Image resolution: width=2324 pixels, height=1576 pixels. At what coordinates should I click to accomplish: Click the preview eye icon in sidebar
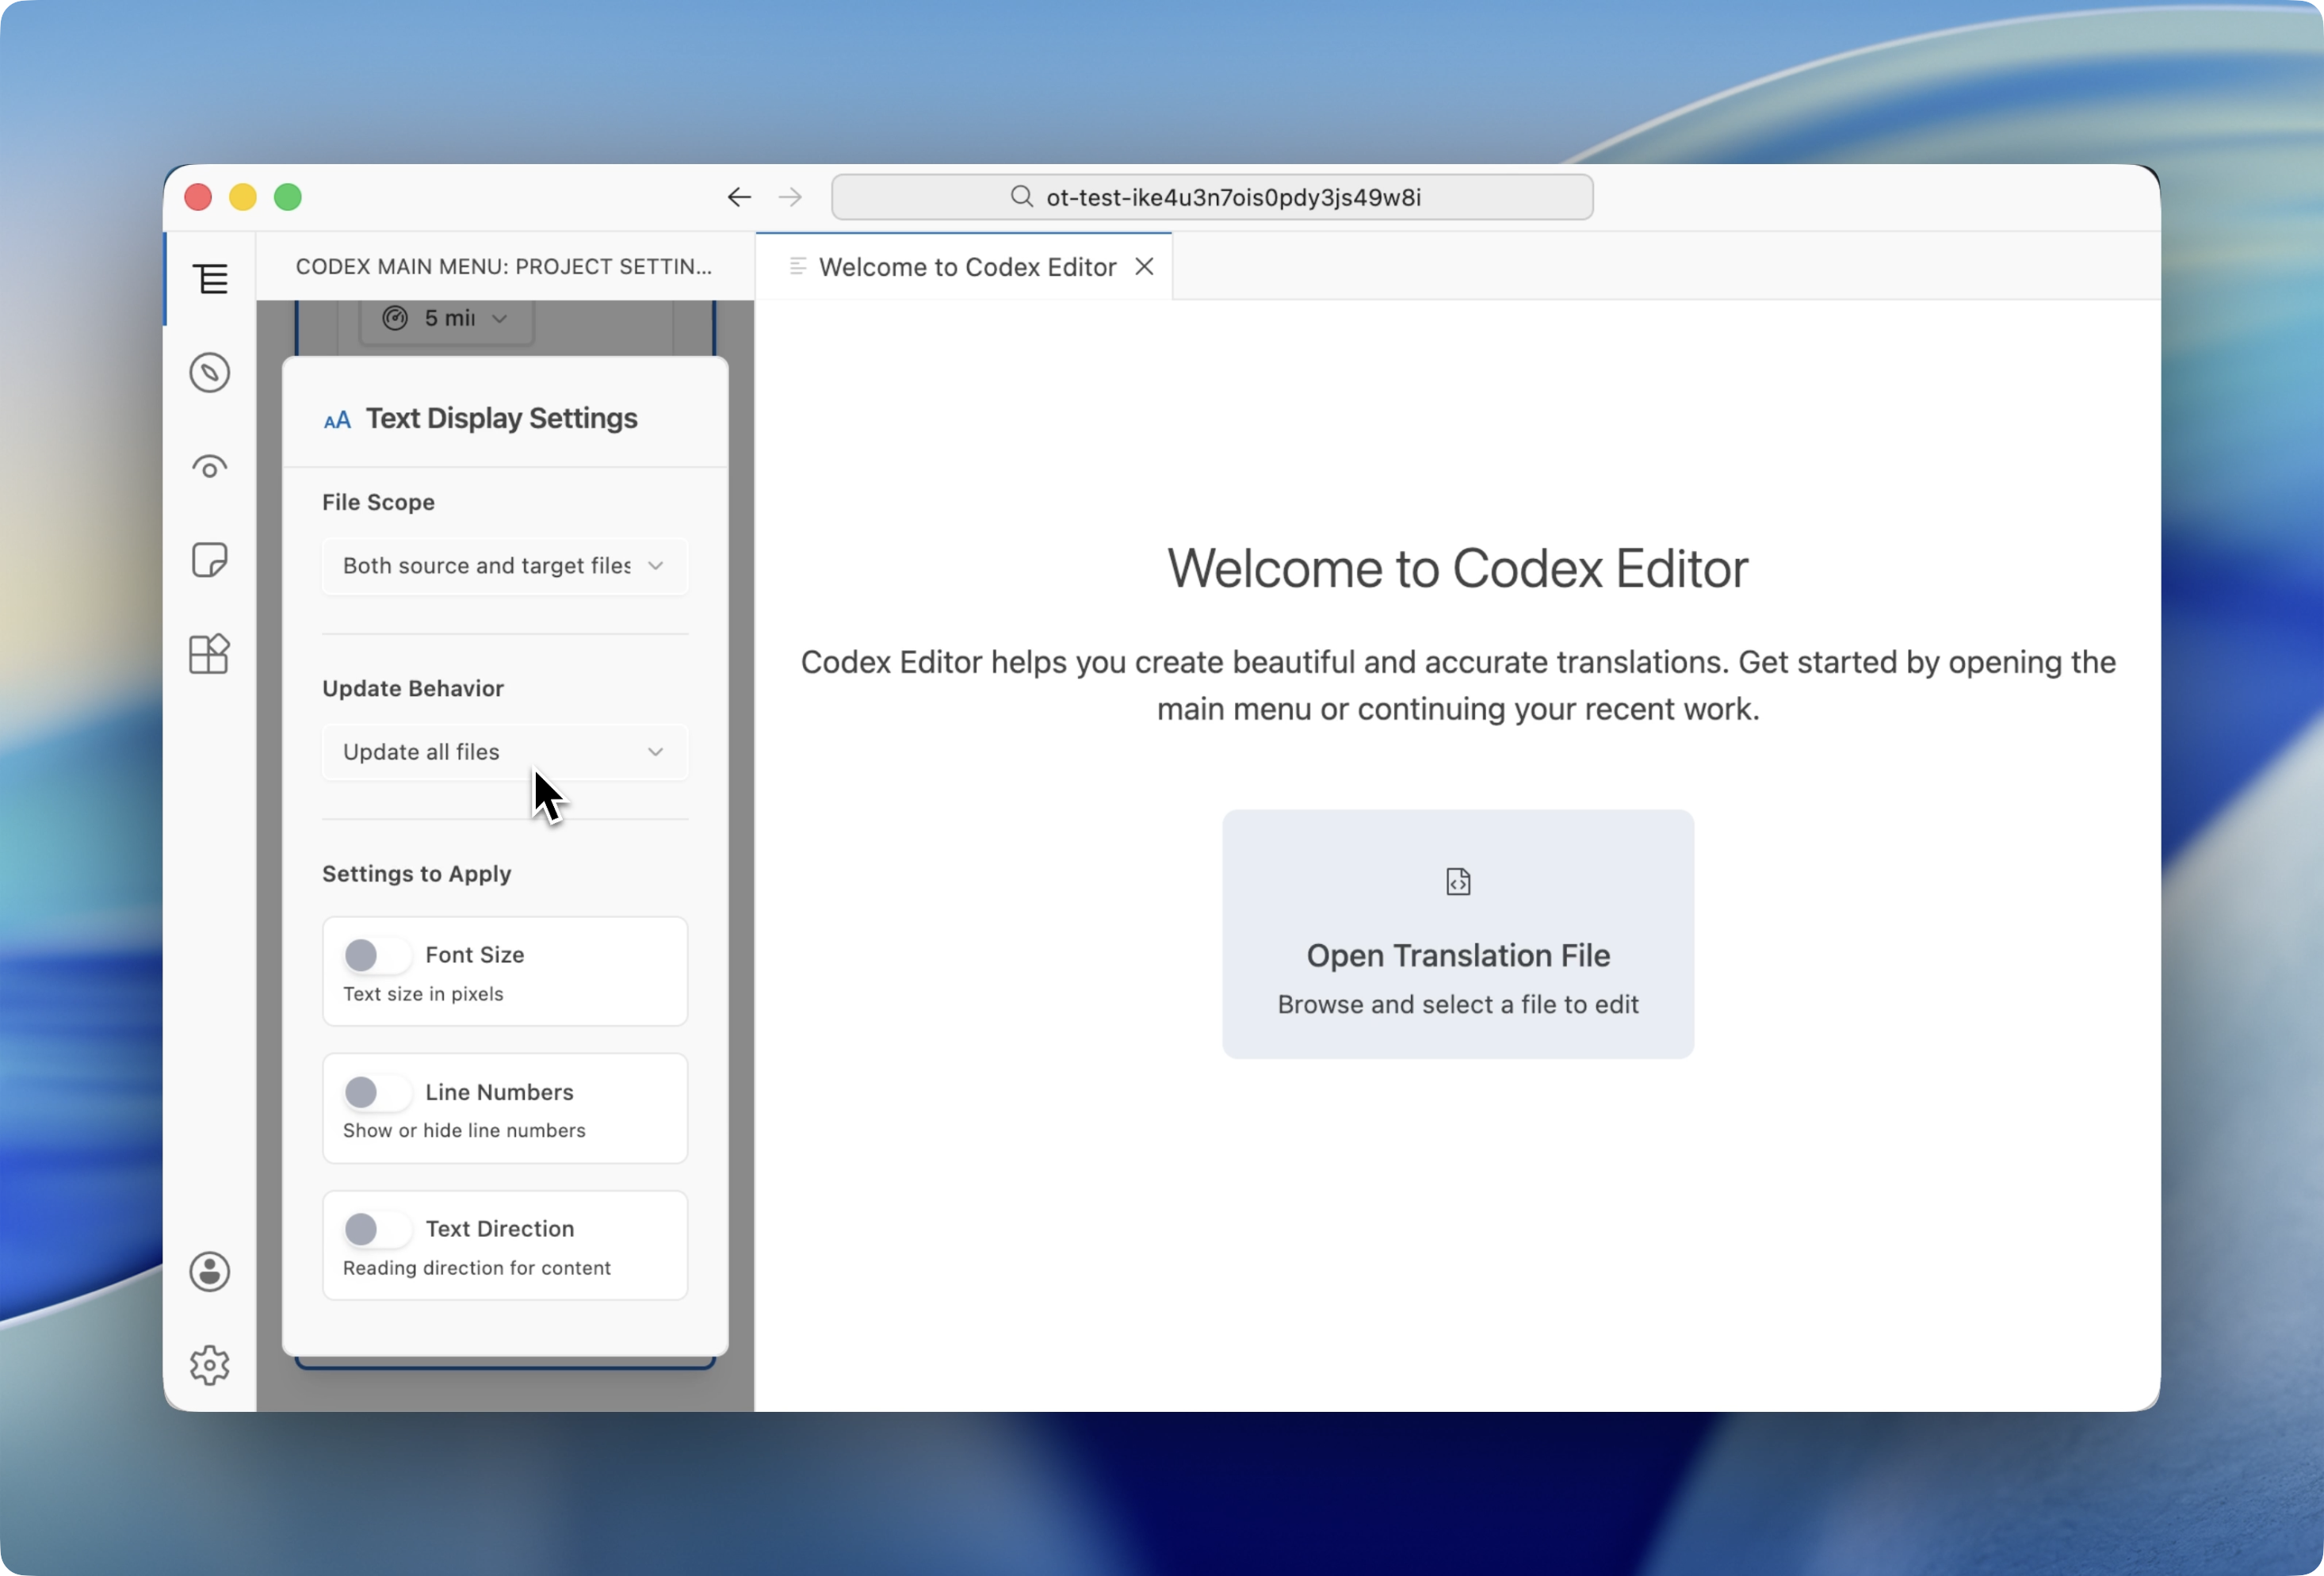pyautogui.click(x=210, y=466)
